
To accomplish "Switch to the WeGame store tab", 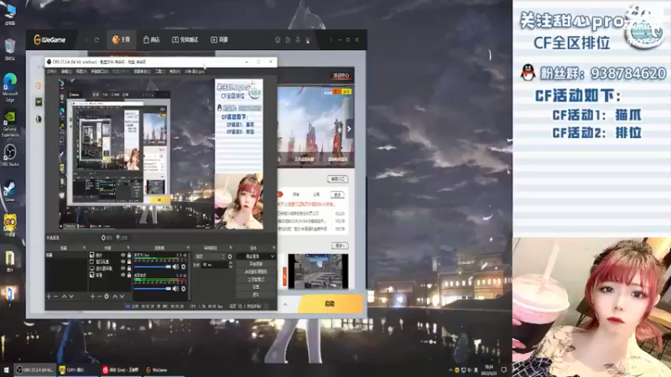I will click(x=151, y=39).
